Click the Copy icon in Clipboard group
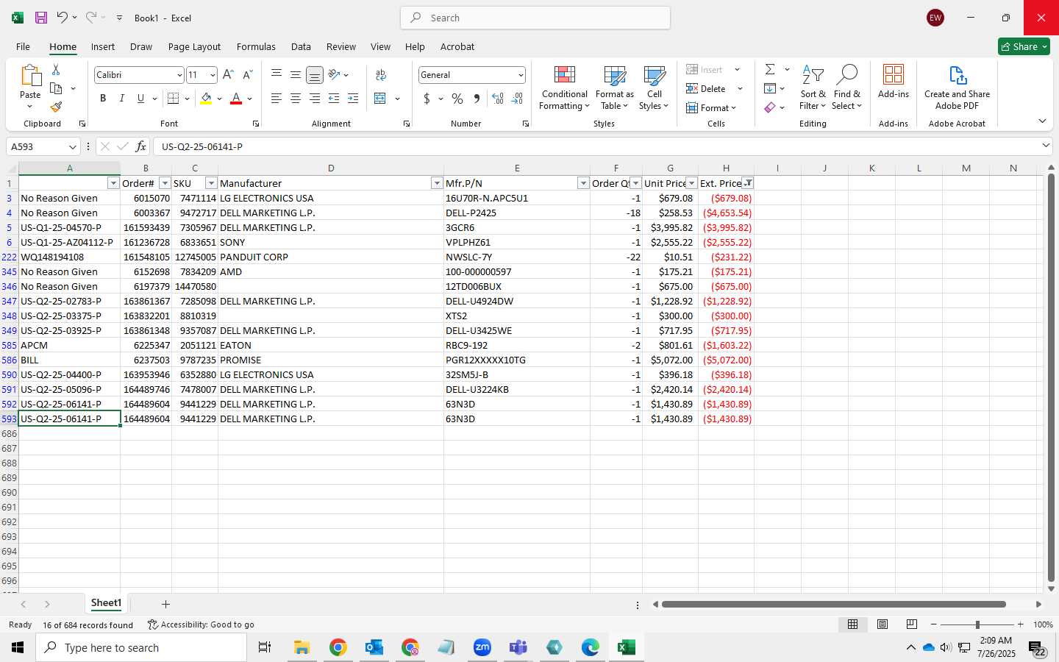This screenshot has height=662, width=1059. pos(56,88)
